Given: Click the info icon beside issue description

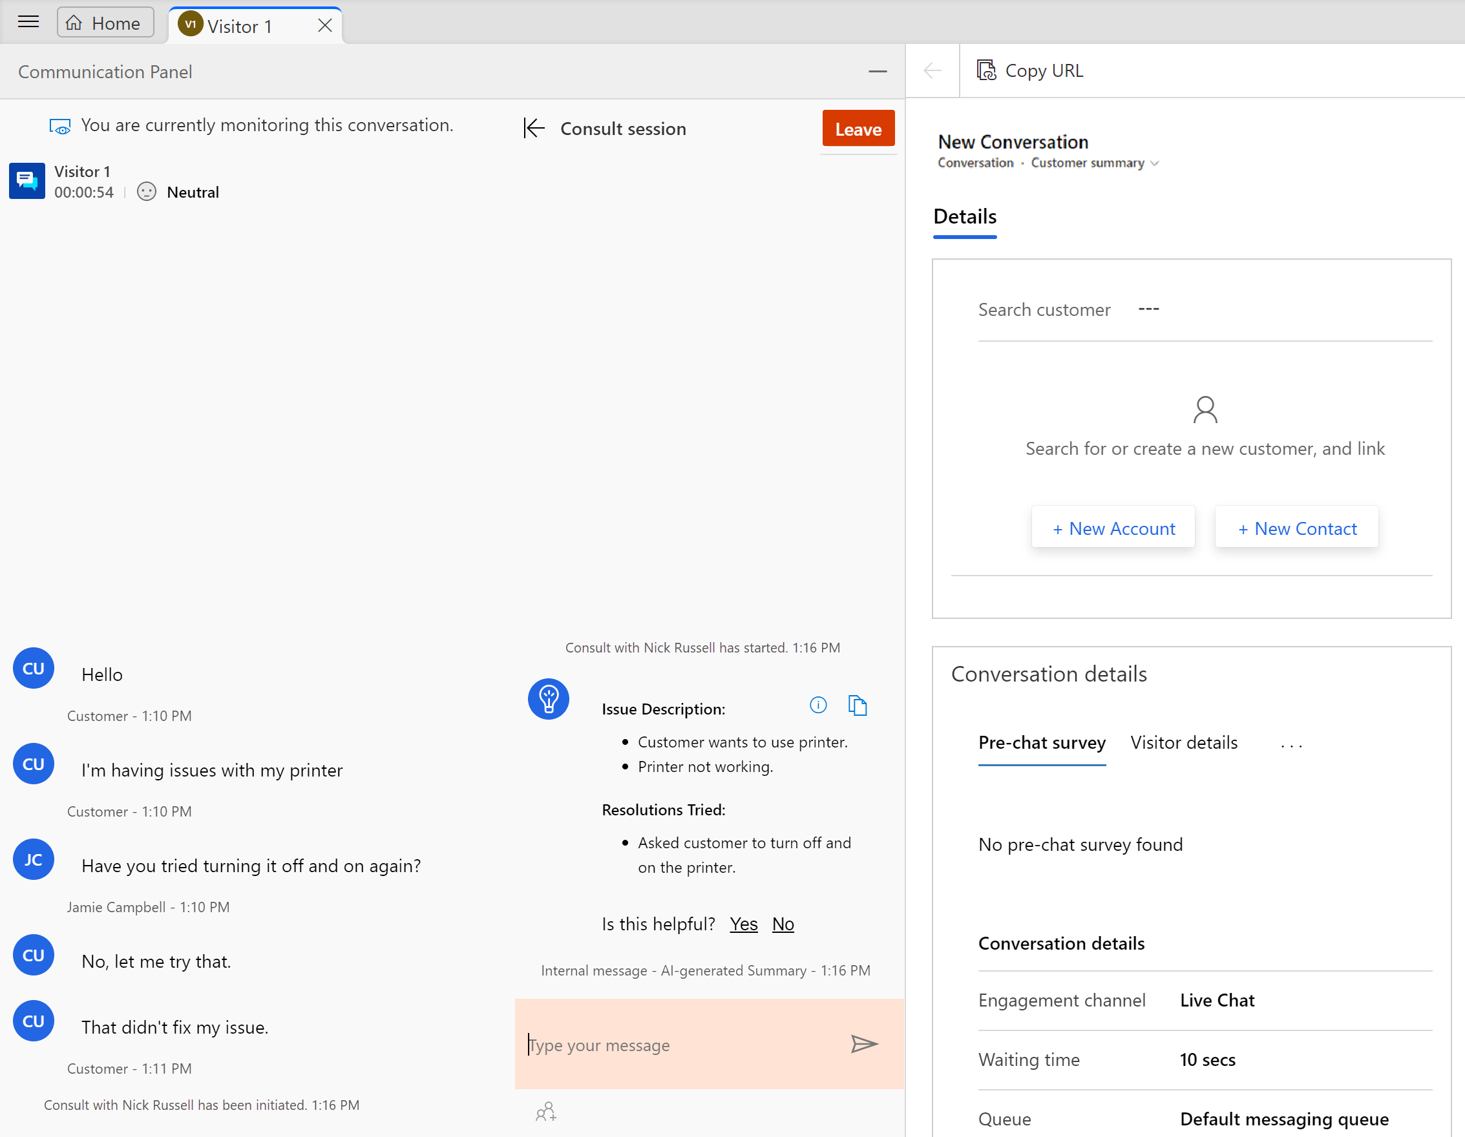Looking at the screenshot, I should coord(818,704).
